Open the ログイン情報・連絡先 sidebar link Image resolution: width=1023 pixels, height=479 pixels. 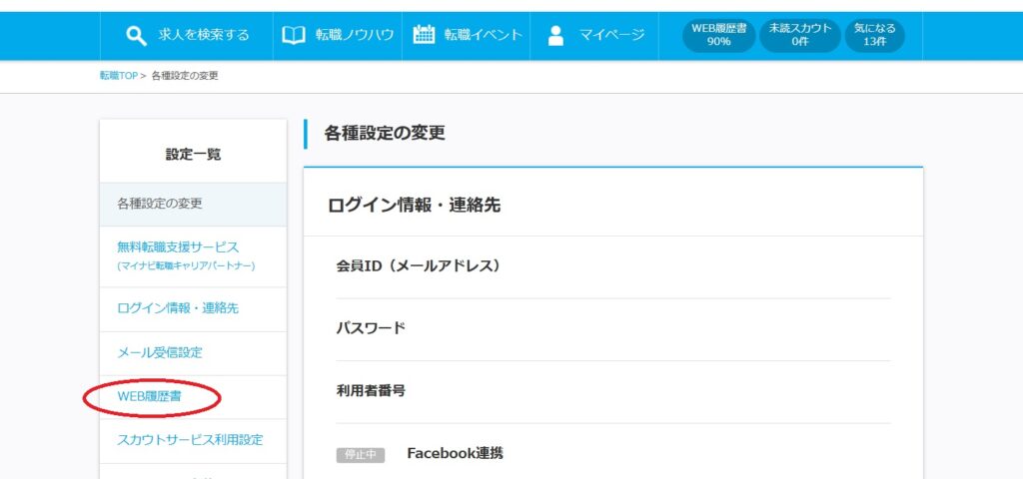pos(178,308)
